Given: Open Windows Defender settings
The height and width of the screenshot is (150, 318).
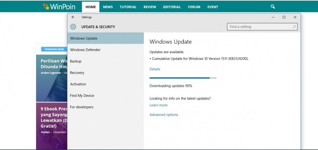Looking at the screenshot, I should point(106,50).
